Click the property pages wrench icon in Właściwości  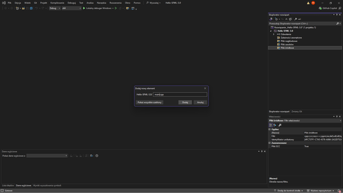[280, 125]
